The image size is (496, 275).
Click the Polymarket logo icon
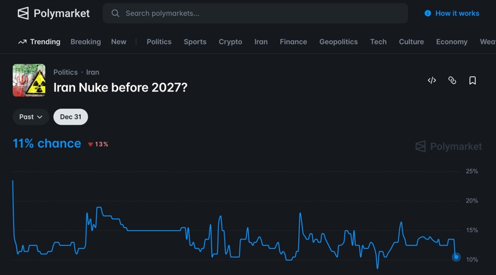(x=23, y=13)
